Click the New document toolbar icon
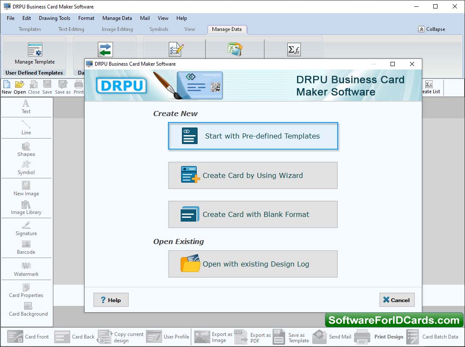Screen dimensions: 465x347 coord(6,88)
